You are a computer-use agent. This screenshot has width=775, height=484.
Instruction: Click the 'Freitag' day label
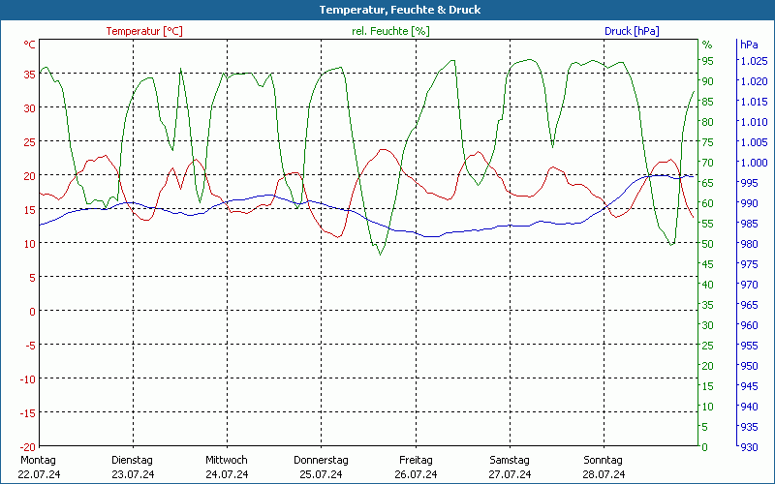pos(416,460)
